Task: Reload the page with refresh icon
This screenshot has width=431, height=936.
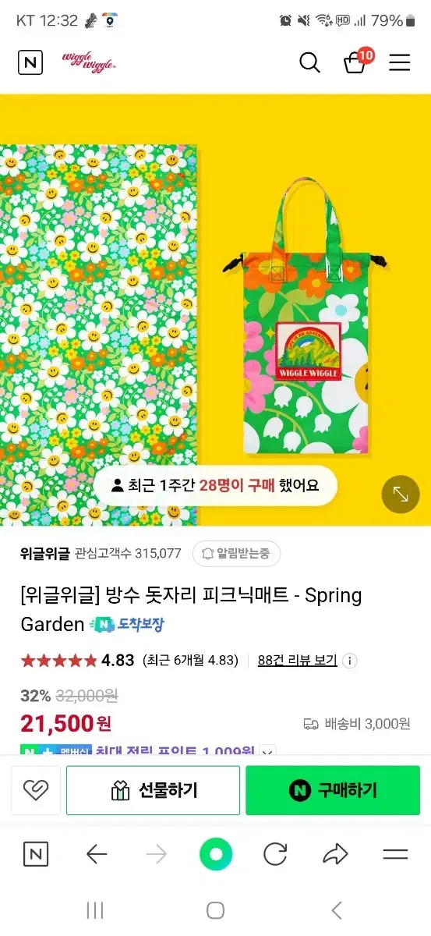Action: click(x=275, y=854)
